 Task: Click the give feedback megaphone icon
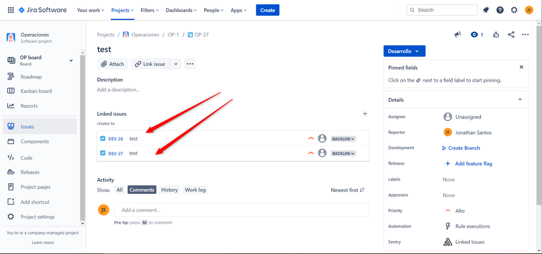click(458, 35)
